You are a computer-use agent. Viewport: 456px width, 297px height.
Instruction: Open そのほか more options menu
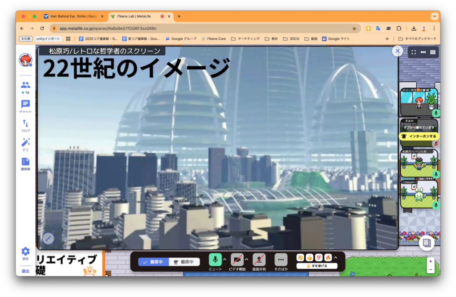[281, 260]
